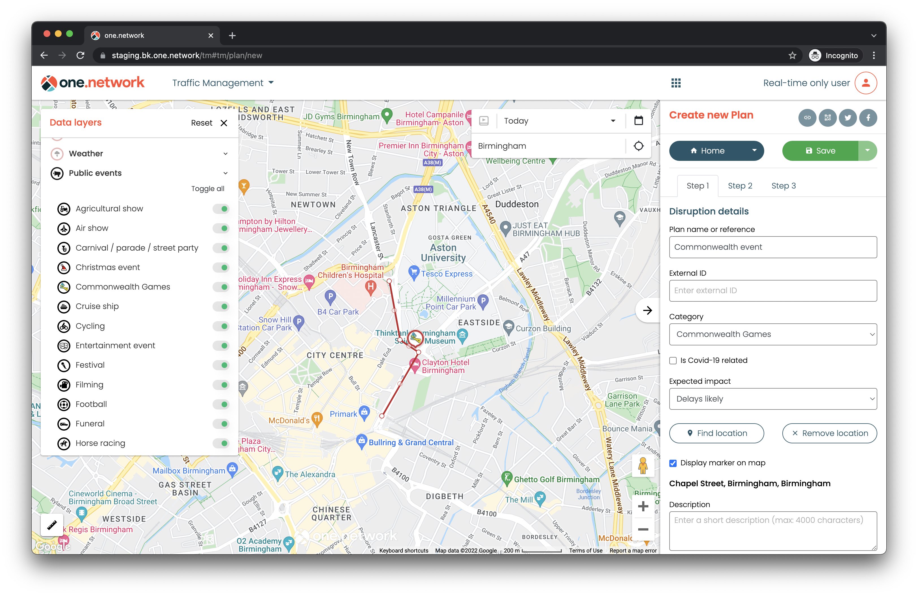The width and height of the screenshot is (918, 596).
Task: Uncheck Display marker on map
Action: tap(673, 463)
